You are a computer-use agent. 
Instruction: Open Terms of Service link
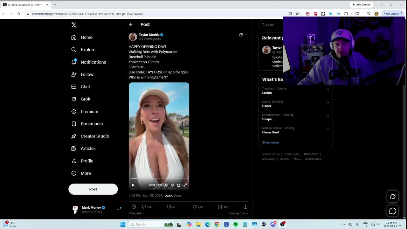271,154
